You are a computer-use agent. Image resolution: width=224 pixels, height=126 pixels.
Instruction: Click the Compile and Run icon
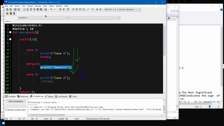(x=80, y=9)
